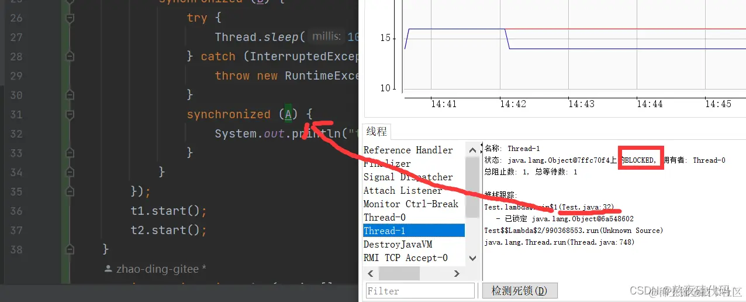Screen dimensions: 746x302
Task: Click the t1.start(); statement
Action: pos(169,211)
